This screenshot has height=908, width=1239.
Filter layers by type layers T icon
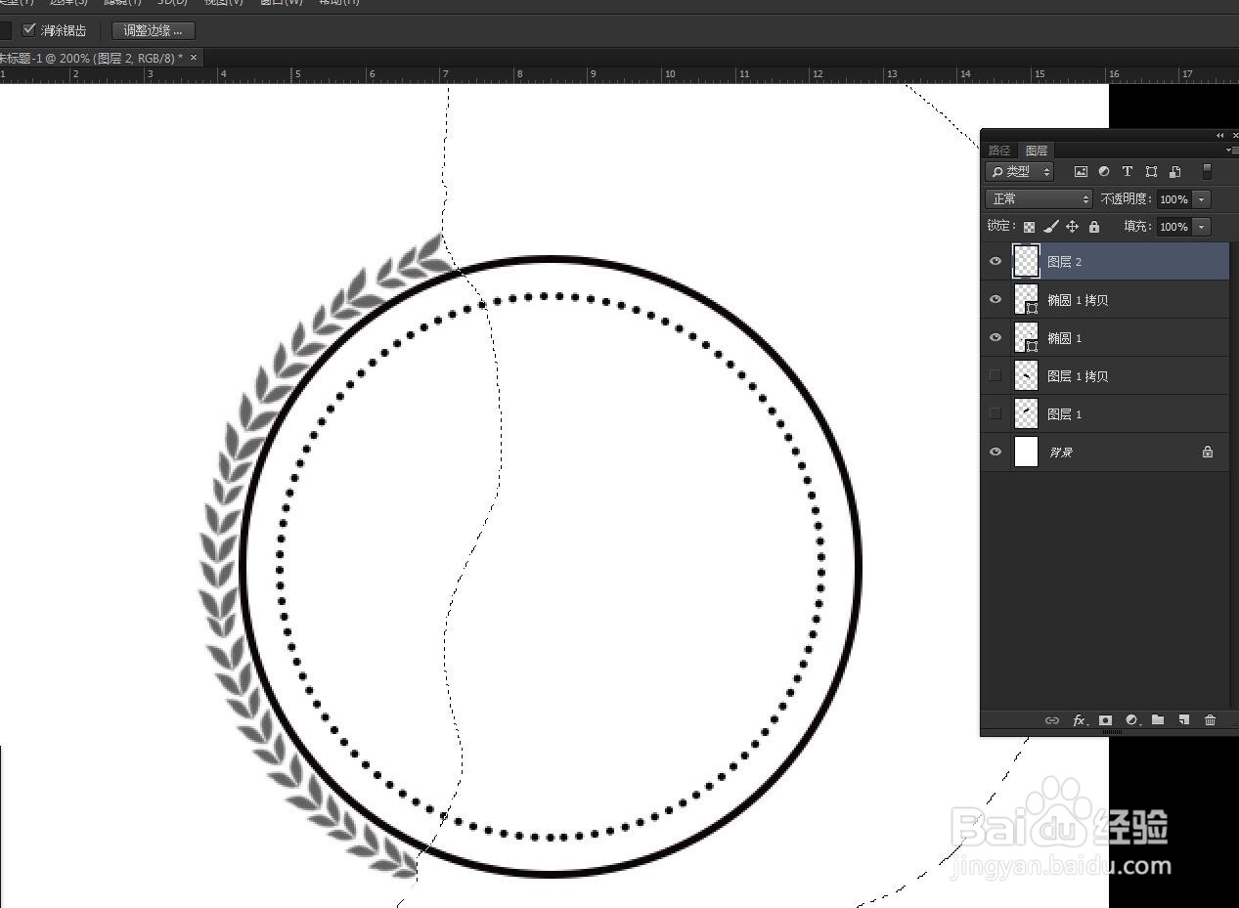point(1128,172)
